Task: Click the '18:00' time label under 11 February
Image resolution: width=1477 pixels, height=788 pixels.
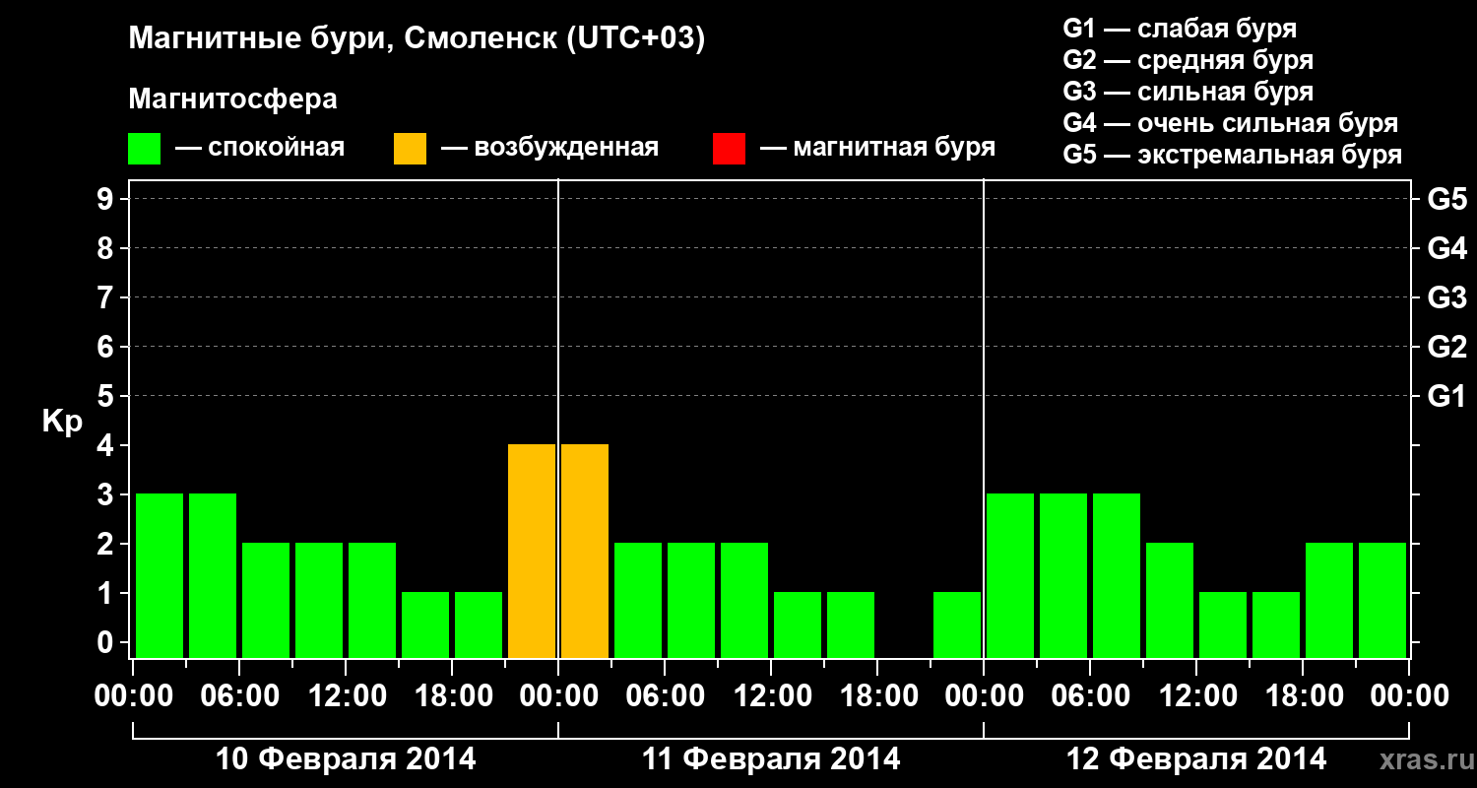Action: pyautogui.click(x=877, y=696)
